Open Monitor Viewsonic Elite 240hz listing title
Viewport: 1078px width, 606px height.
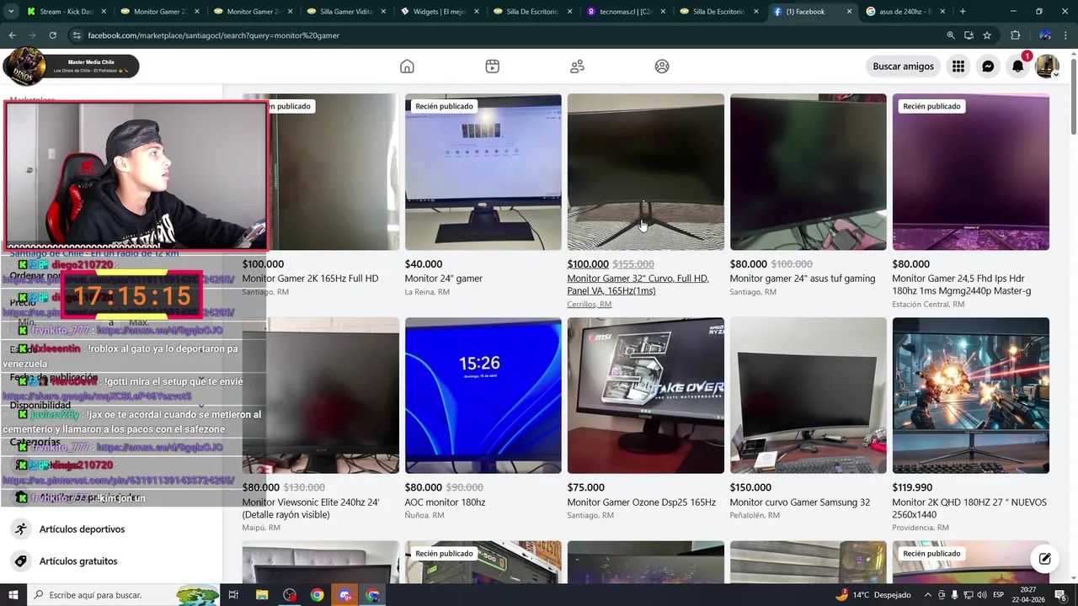click(311, 508)
